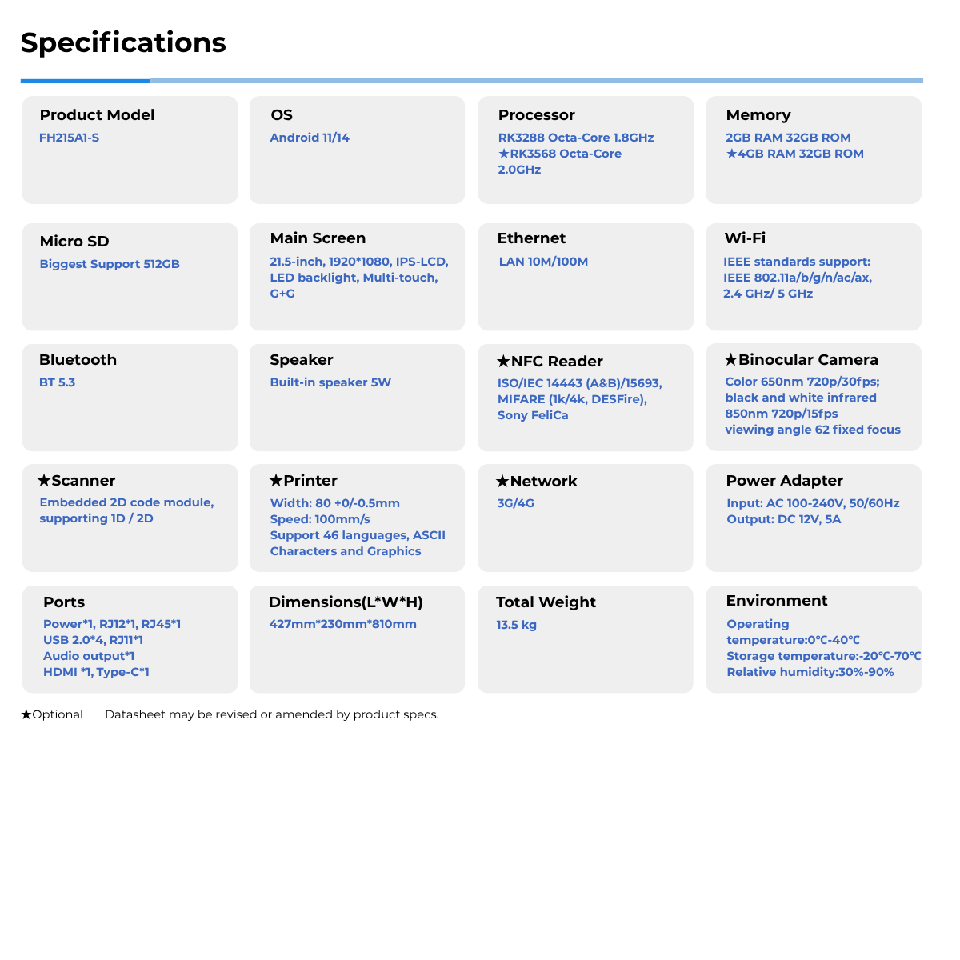
Task: Click the LAN 10M/100M Ethernet value
Action: coord(543,262)
